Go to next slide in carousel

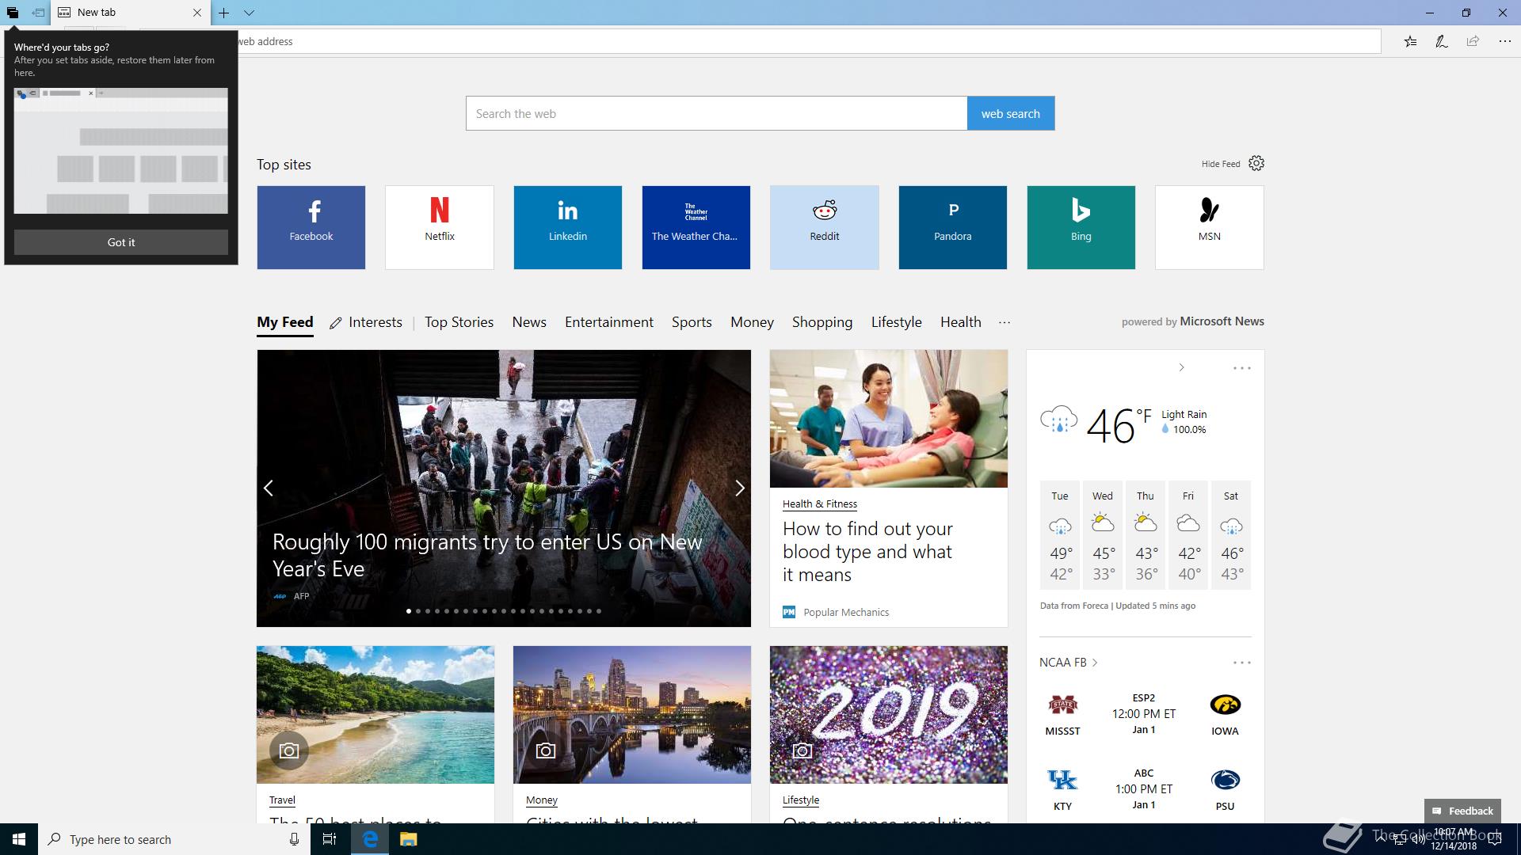coord(740,488)
